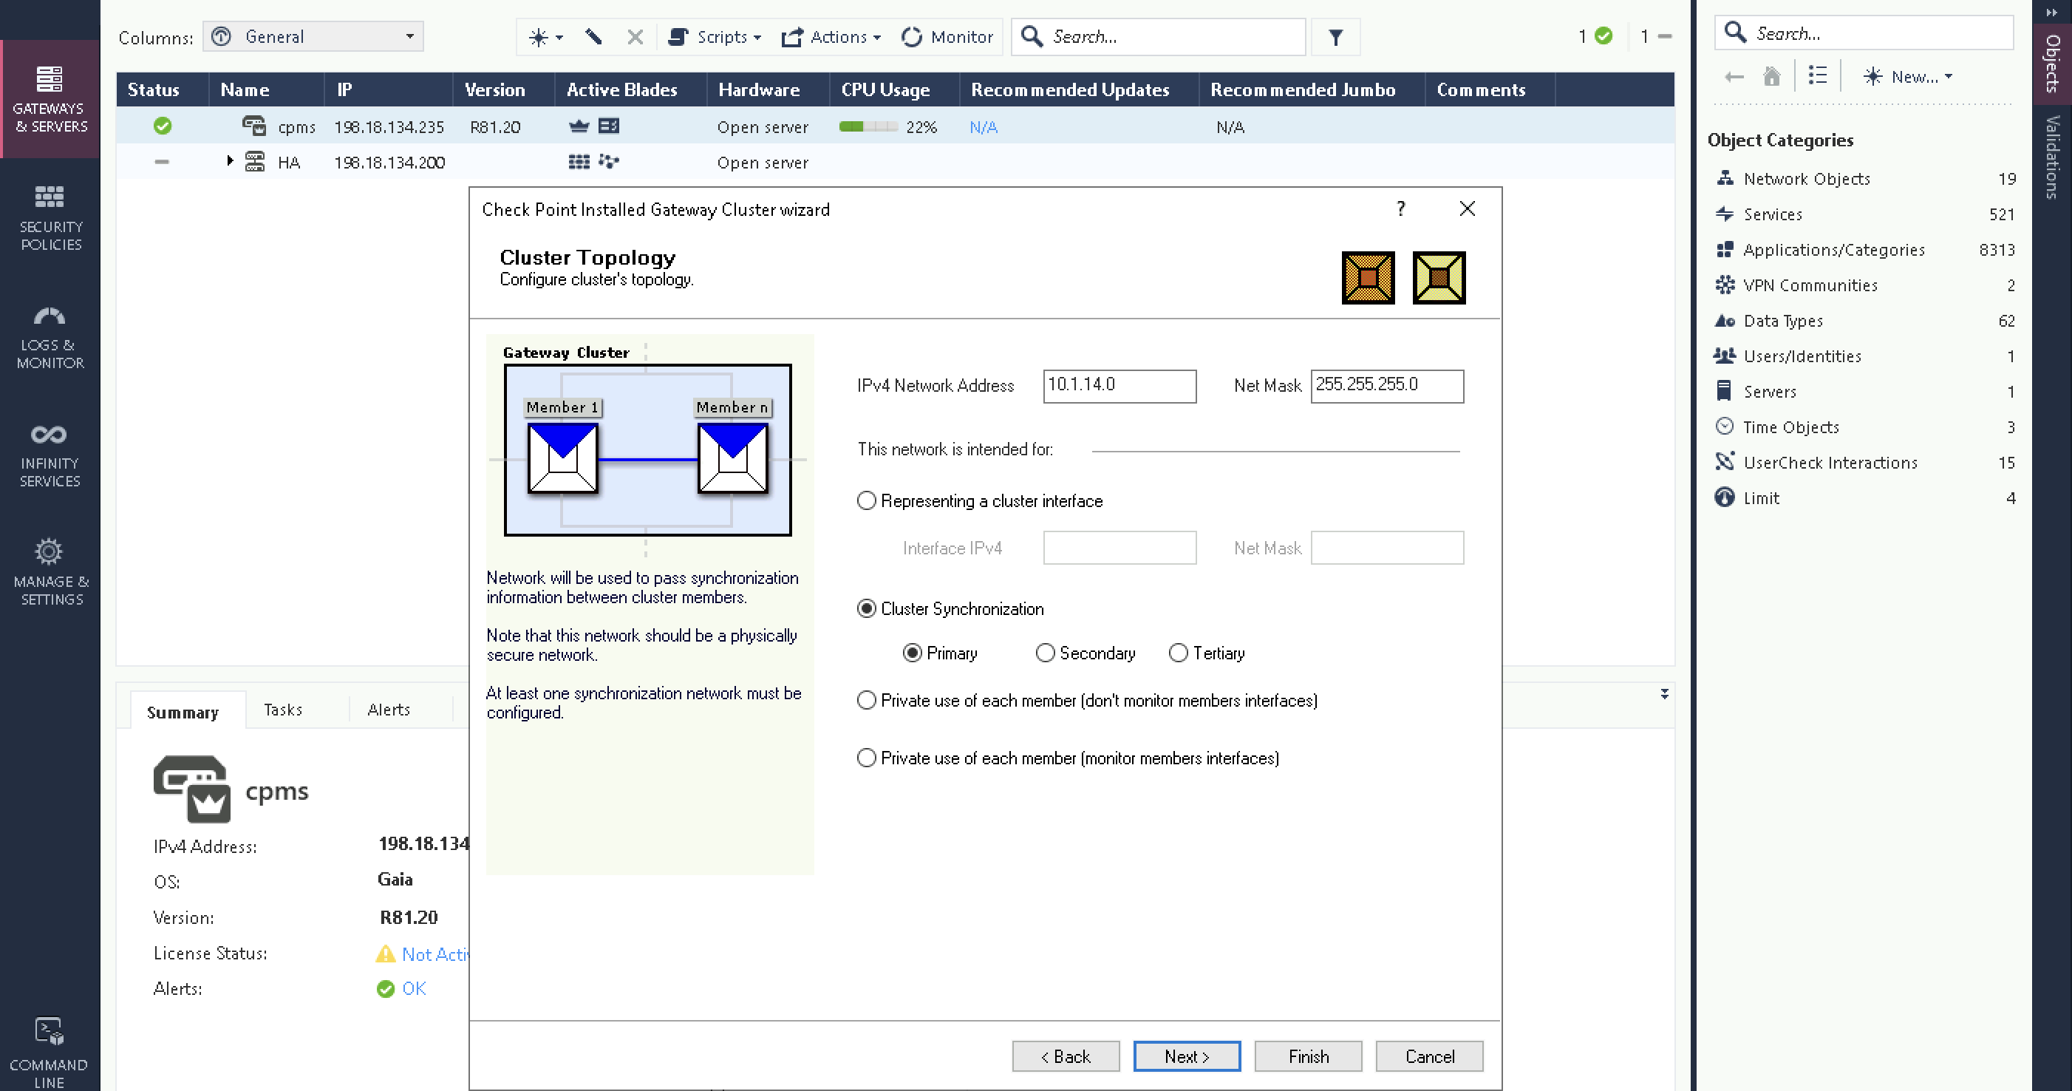Screen dimensions: 2072x1091
Task: Select Secondary synchronization radio button
Action: 1045,653
